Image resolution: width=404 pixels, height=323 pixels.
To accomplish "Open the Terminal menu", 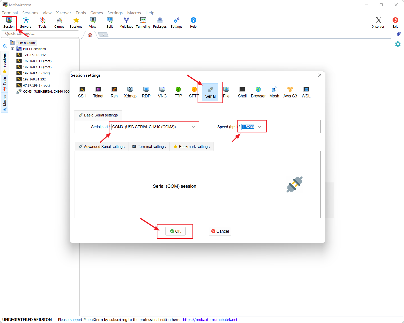I will pyautogui.click(x=10, y=13).
